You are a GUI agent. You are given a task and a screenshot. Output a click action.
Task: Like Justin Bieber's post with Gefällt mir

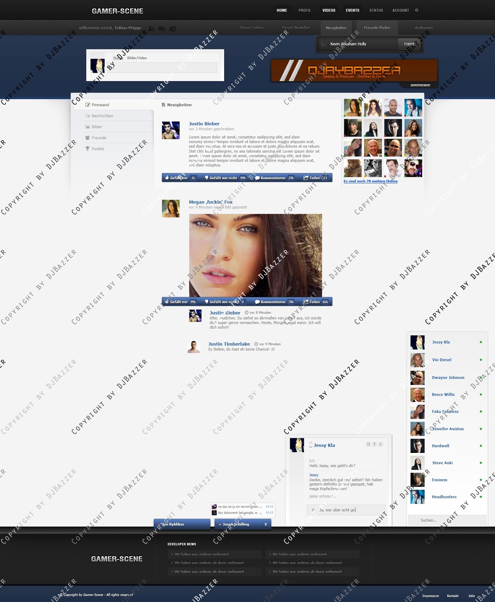pyautogui.click(x=176, y=178)
